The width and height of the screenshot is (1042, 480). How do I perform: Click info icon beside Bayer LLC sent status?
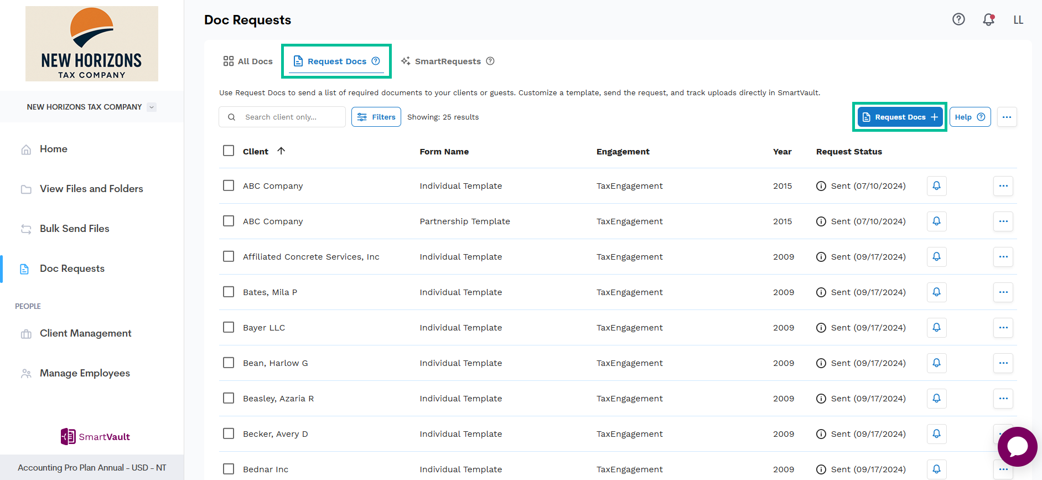click(821, 328)
